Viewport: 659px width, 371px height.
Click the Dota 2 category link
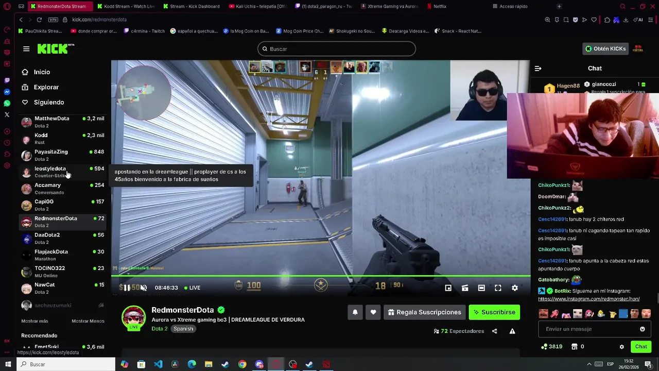click(159, 329)
